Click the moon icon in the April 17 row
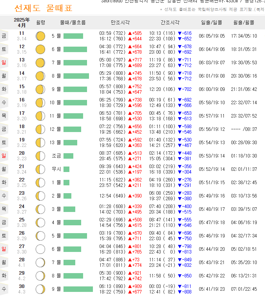Viewport: 265px width, 297px height. coord(40,116)
